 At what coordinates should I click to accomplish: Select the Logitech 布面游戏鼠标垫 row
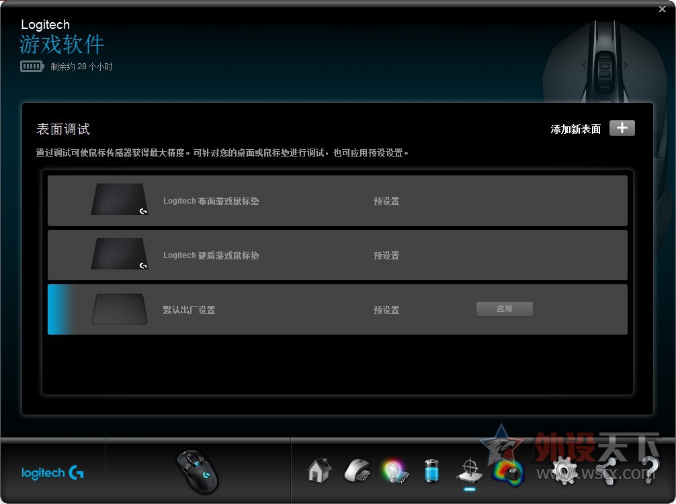pyautogui.click(x=337, y=200)
